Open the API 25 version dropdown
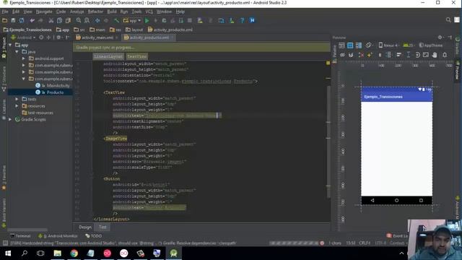 click(409, 45)
